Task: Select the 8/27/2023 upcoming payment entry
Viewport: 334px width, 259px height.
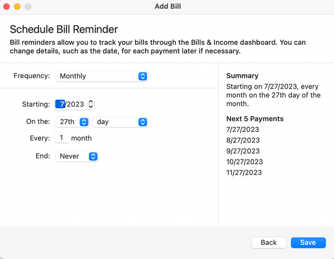Action: pos(243,140)
